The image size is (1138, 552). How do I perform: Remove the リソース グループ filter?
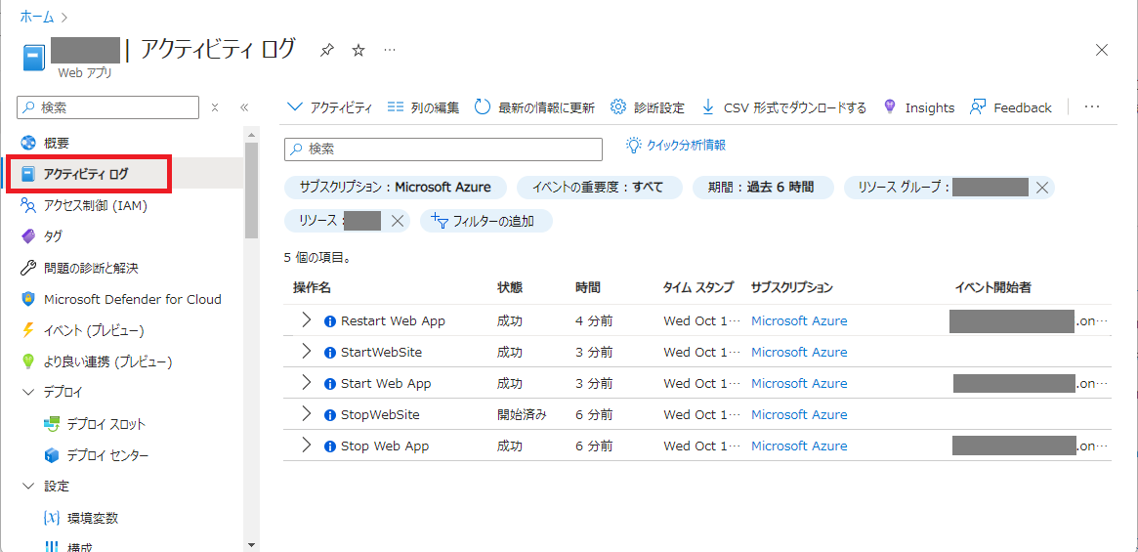1041,188
